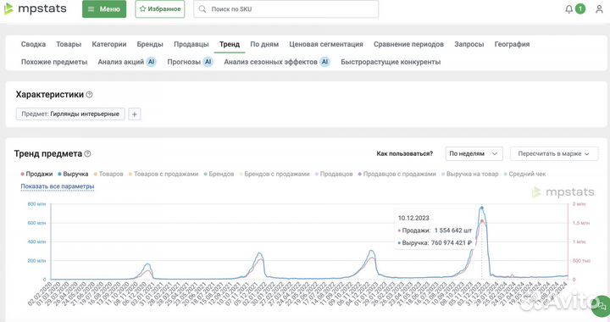610x322 pixels.
Task: Open user profile icon
Action: [599, 9]
